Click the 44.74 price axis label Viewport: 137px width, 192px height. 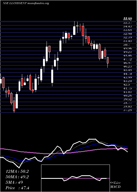click(x=127, y=74)
